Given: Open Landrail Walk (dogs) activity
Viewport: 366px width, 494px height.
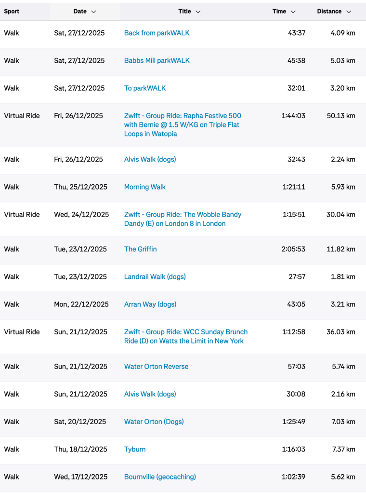Looking at the screenshot, I should pos(155,277).
